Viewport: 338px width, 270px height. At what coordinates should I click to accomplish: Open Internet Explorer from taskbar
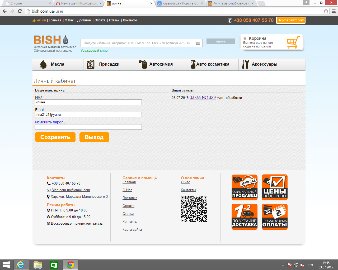20,265
